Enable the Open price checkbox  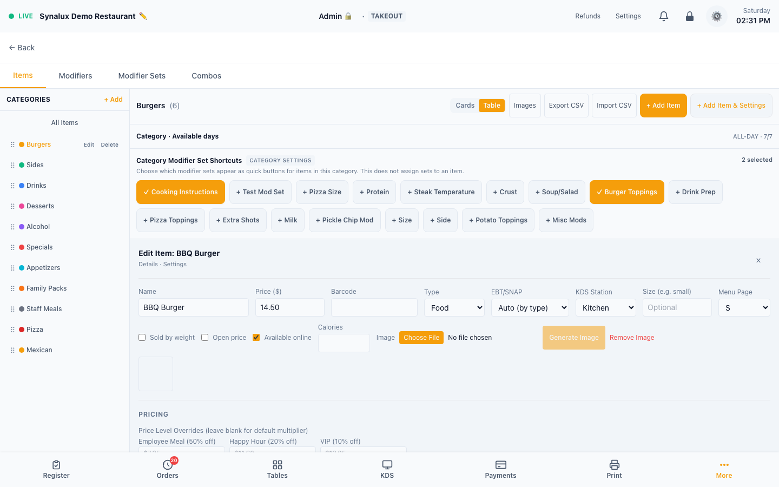pyautogui.click(x=205, y=338)
